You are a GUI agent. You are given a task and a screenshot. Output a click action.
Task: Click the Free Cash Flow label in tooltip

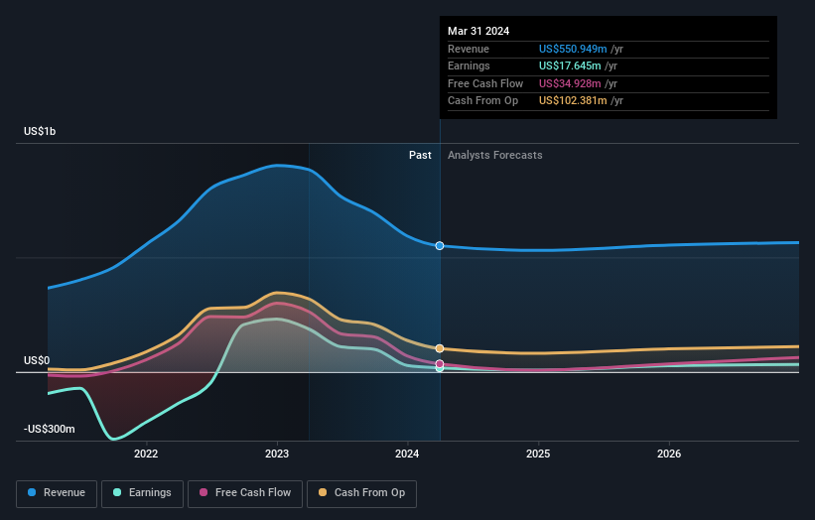(x=485, y=83)
